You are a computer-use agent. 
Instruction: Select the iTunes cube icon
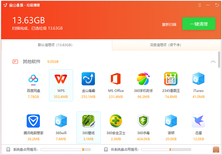198,79
